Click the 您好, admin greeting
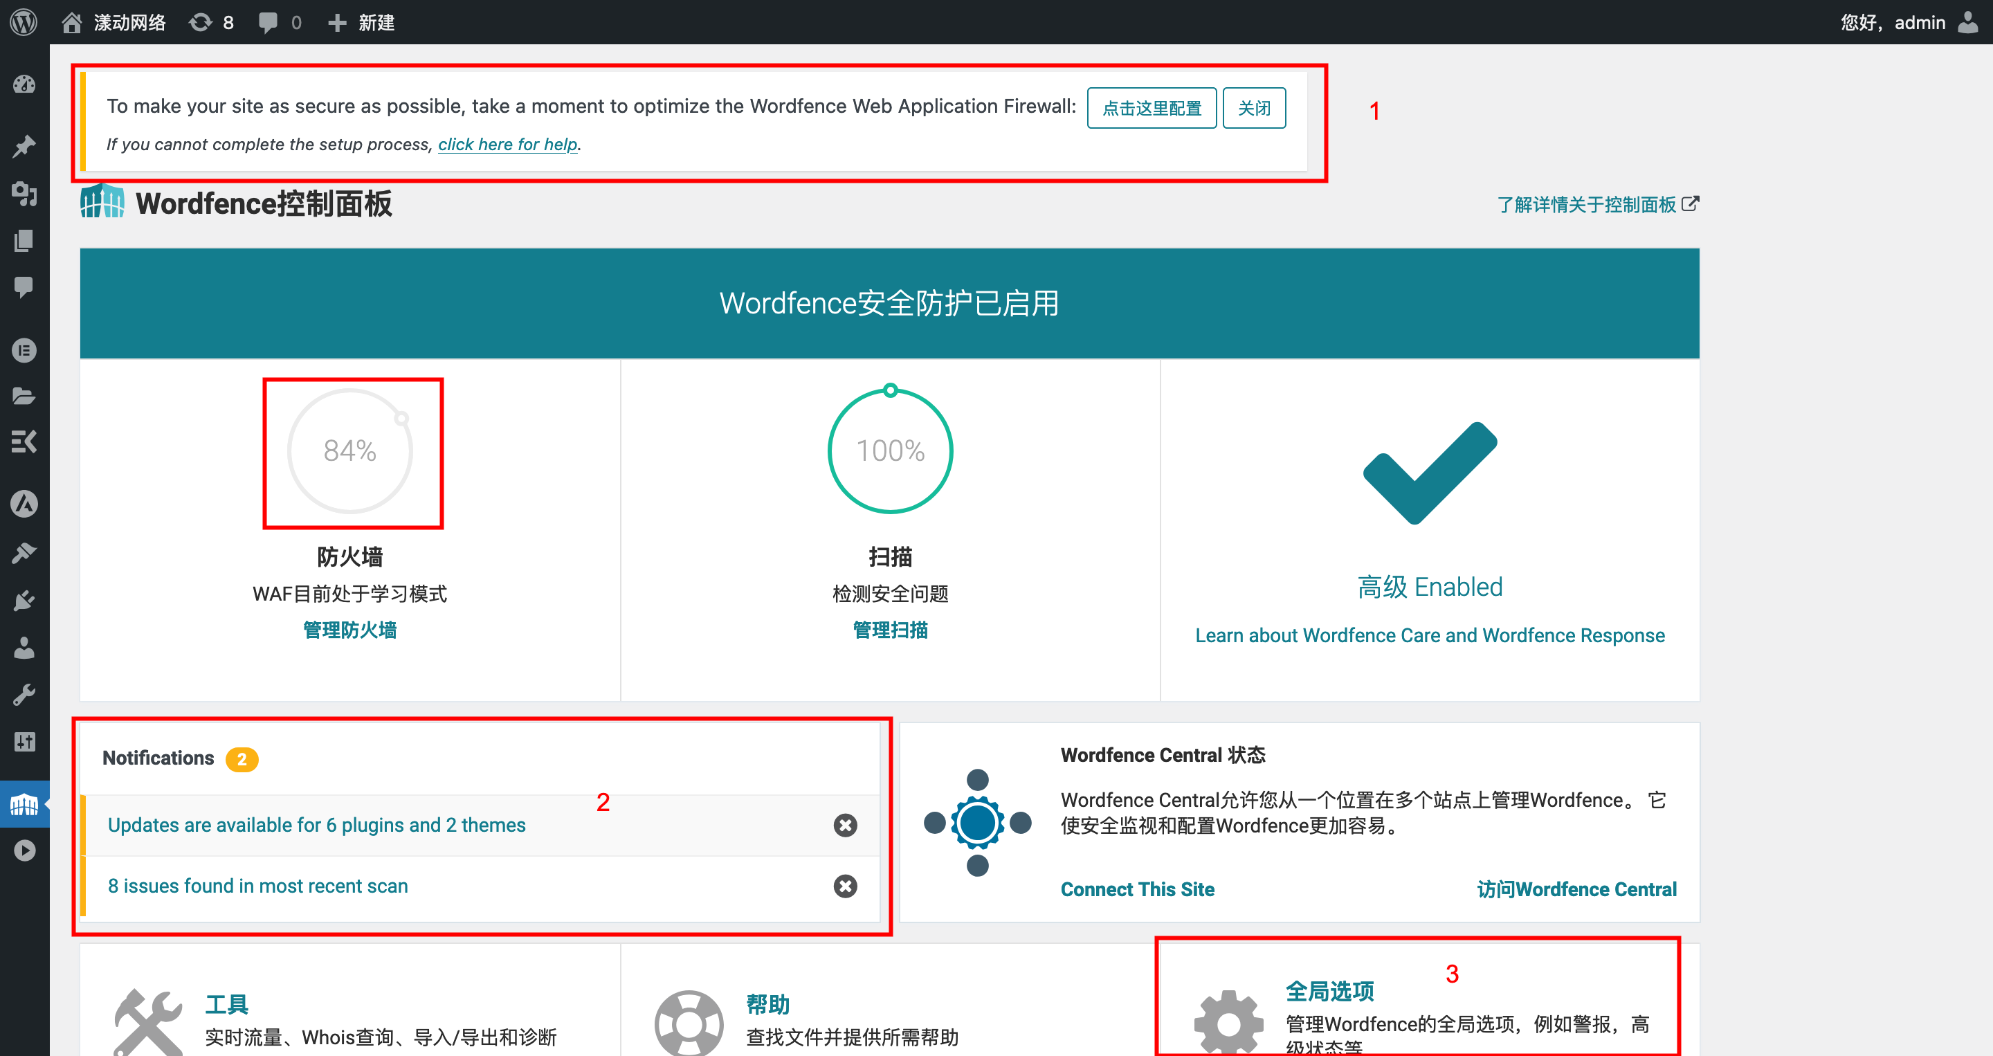1993x1056 pixels. pos(1892,22)
